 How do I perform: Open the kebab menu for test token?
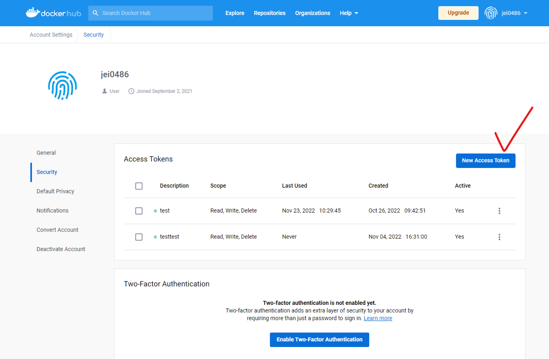[499, 211]
